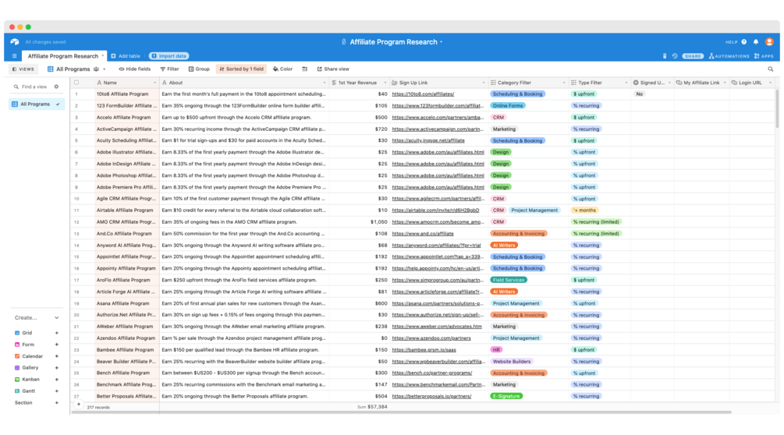The height and width of the screenshot is (435, 784).
Task: Click the plus next to Section
Action: tap(56, 402)
